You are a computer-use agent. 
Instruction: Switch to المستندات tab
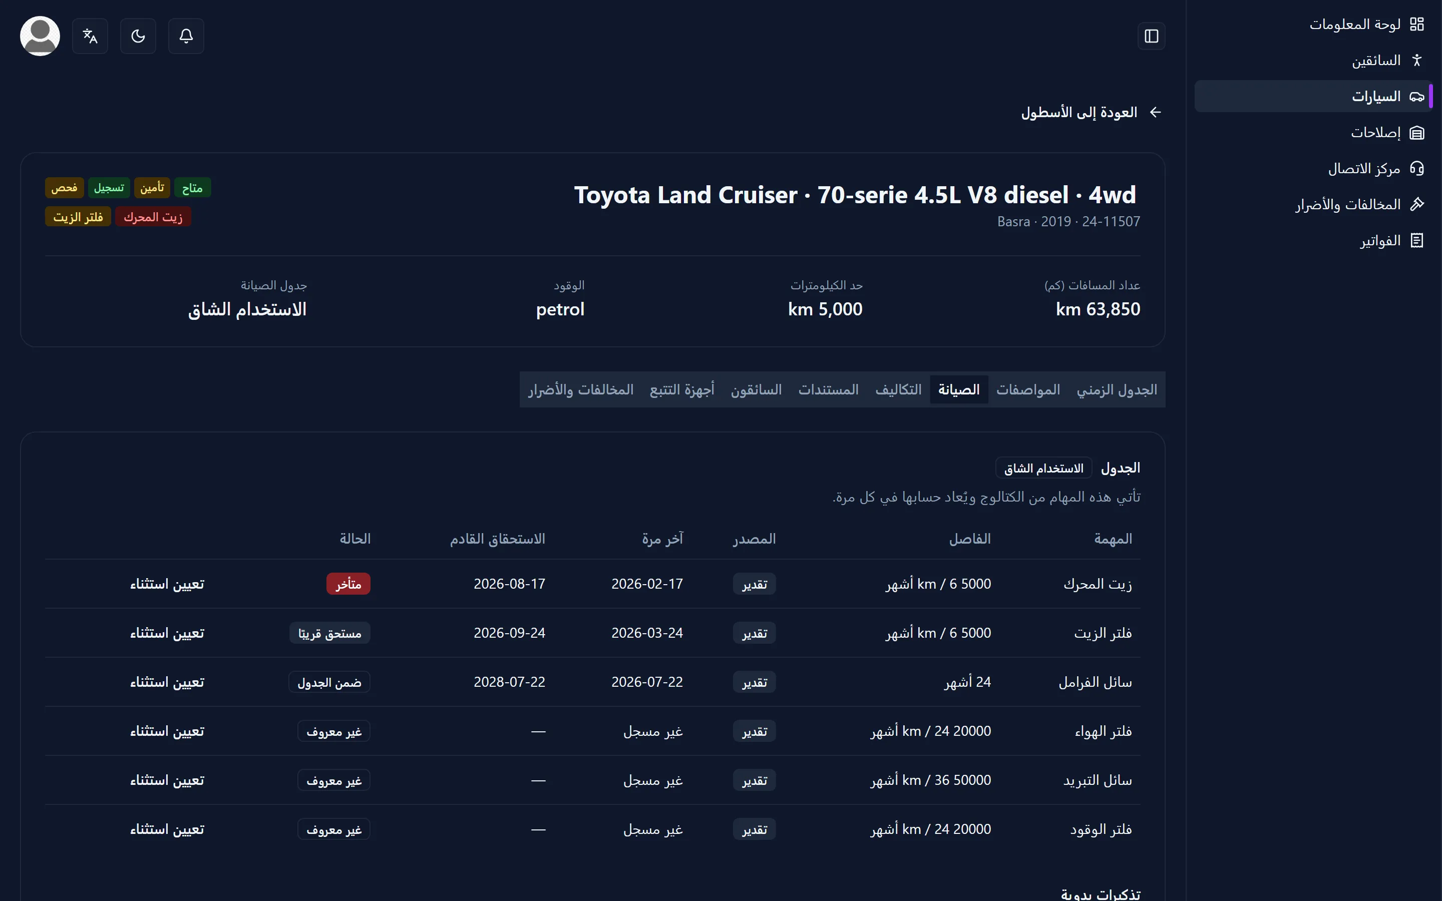[x=828, y=390]
